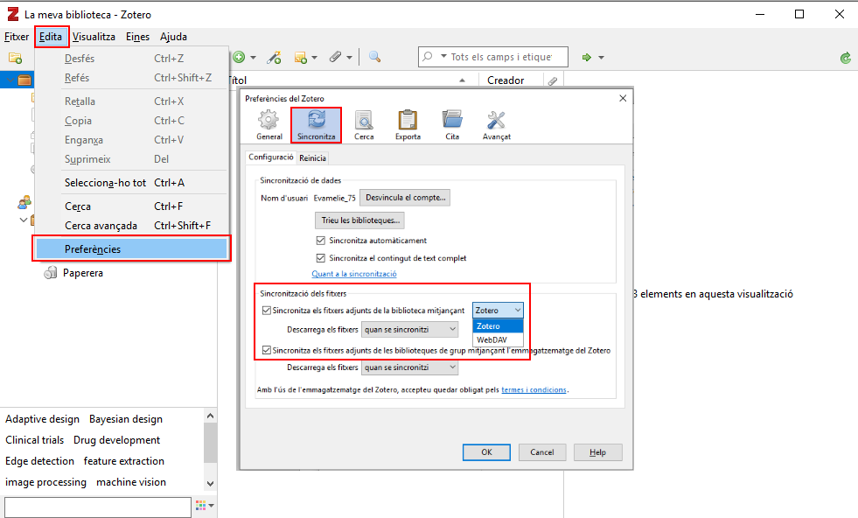Click the Creador column header
Image resolution: width=858 pixels, height=518 pixels.
(x=506, y=80)
